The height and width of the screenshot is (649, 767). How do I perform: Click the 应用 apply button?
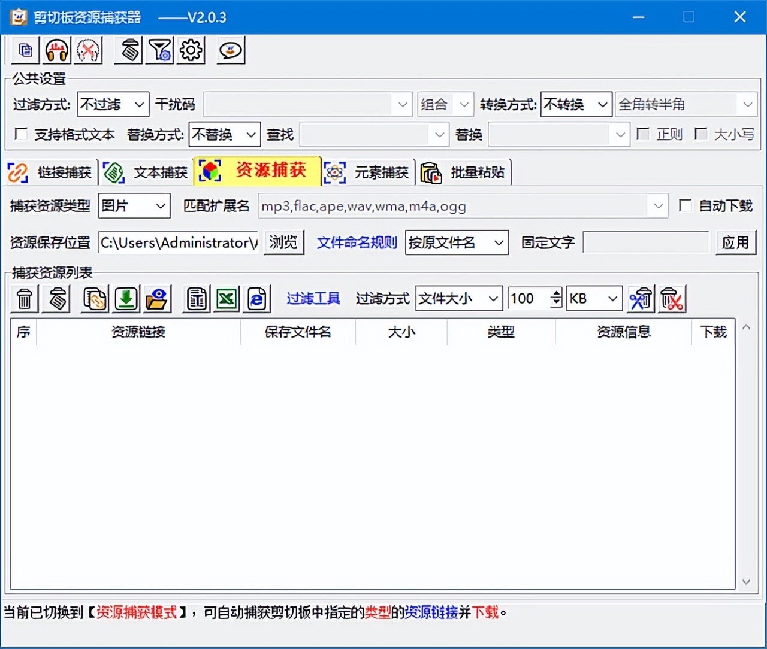click(x=735, y=242)
